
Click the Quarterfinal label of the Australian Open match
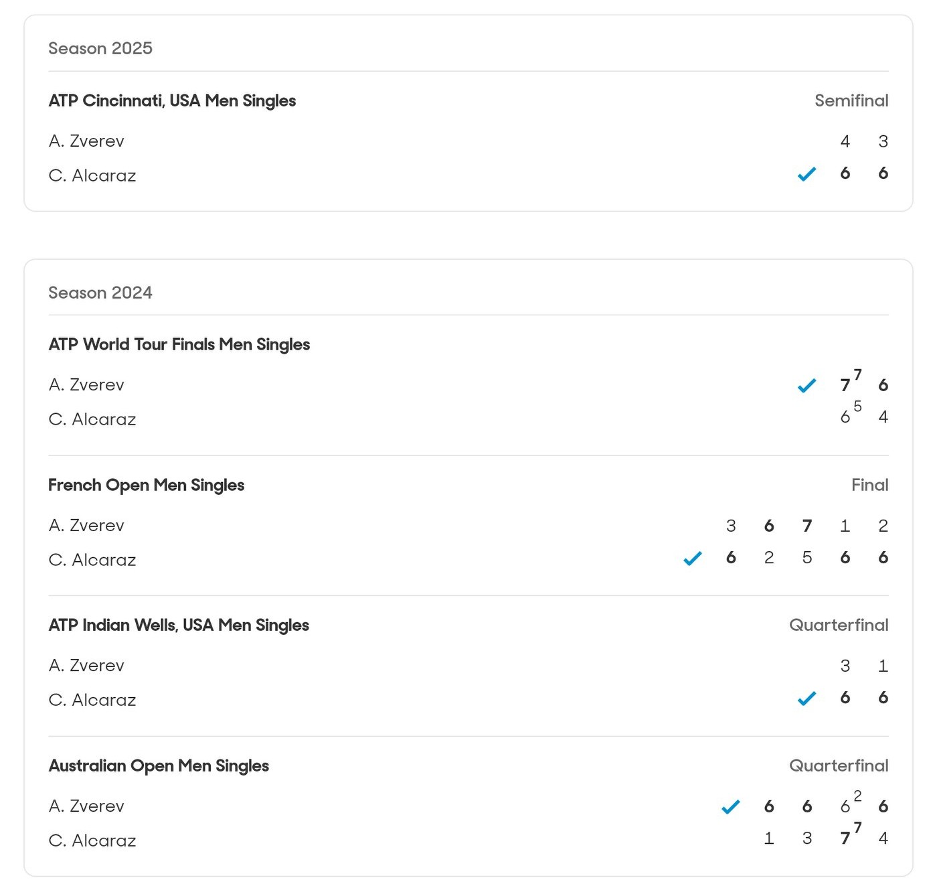(838, 765)
